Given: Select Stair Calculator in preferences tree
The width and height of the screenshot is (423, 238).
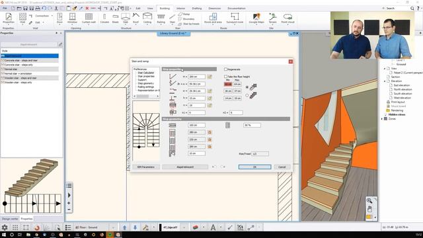Looking at the screenshot, I should pyautogui.click(x=146, y=73).
